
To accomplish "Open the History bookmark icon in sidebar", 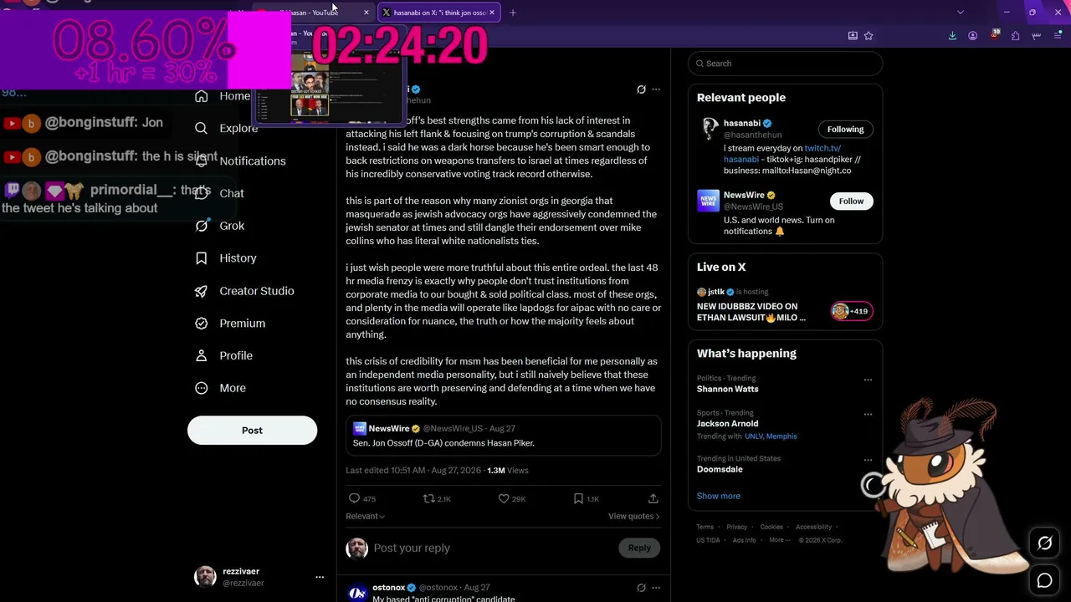I will tap(201, 258).
